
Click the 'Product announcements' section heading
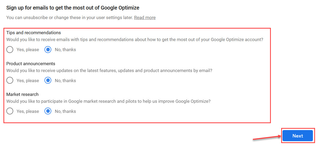tap(31, 64)
